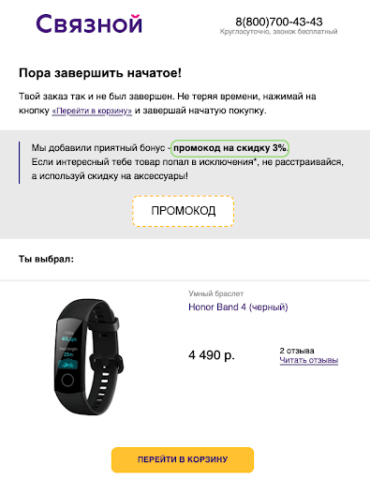Click the 'Пора завершить начатое!' heading

pyautogui.click(x=100, y=73)
